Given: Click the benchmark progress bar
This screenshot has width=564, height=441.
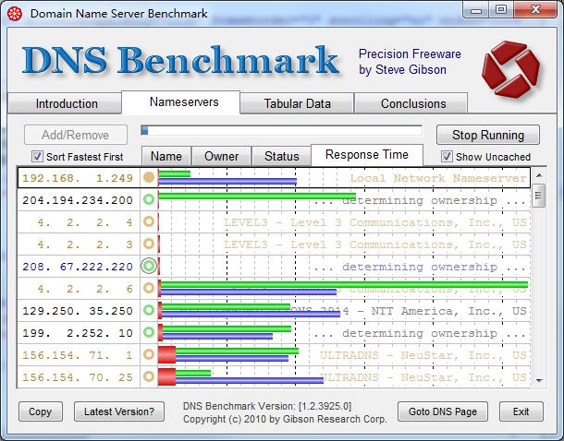Looking at the screenshot, I should coord(281,131).
